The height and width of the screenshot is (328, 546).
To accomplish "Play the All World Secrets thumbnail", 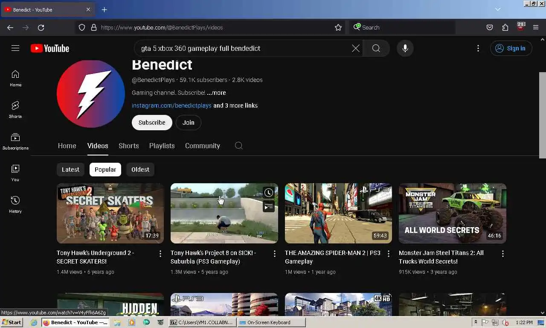I will tap(453, 214).
